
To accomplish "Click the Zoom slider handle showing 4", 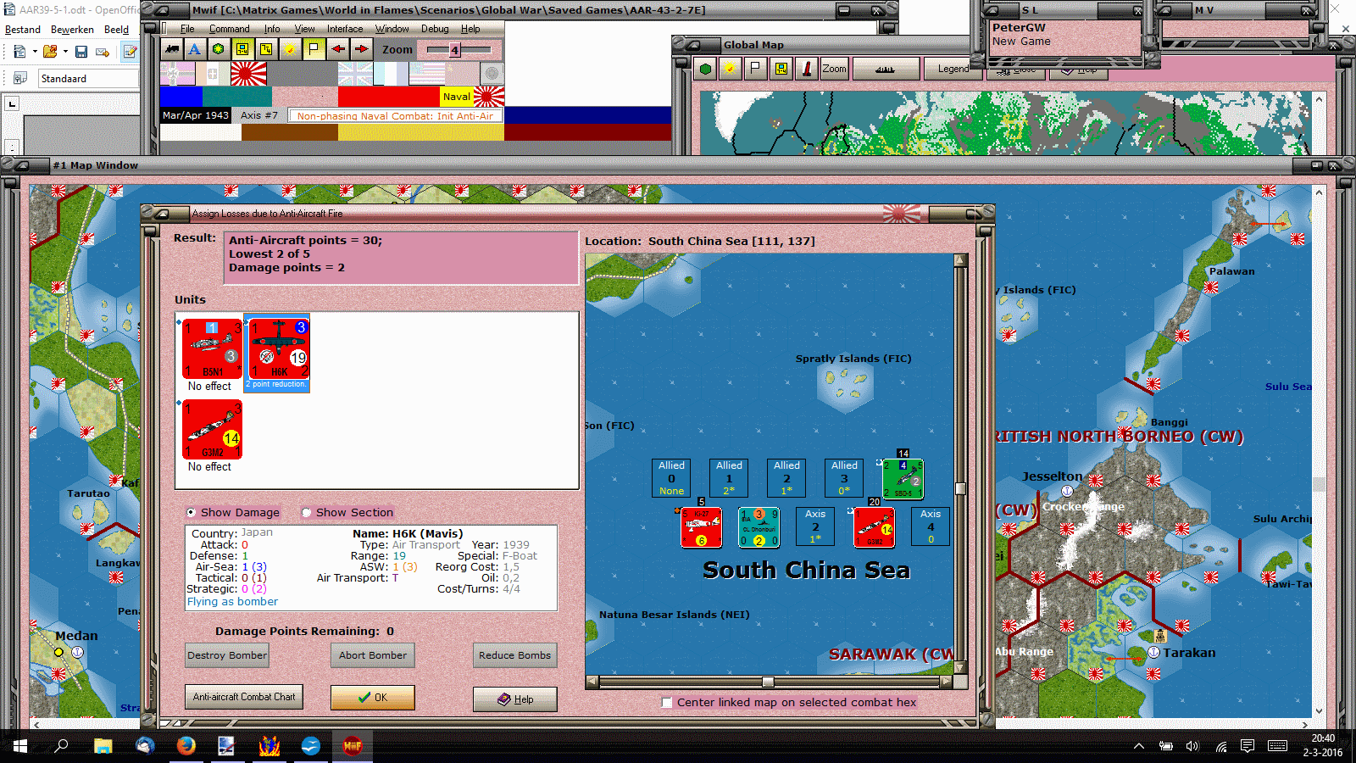I will point(454,50).
